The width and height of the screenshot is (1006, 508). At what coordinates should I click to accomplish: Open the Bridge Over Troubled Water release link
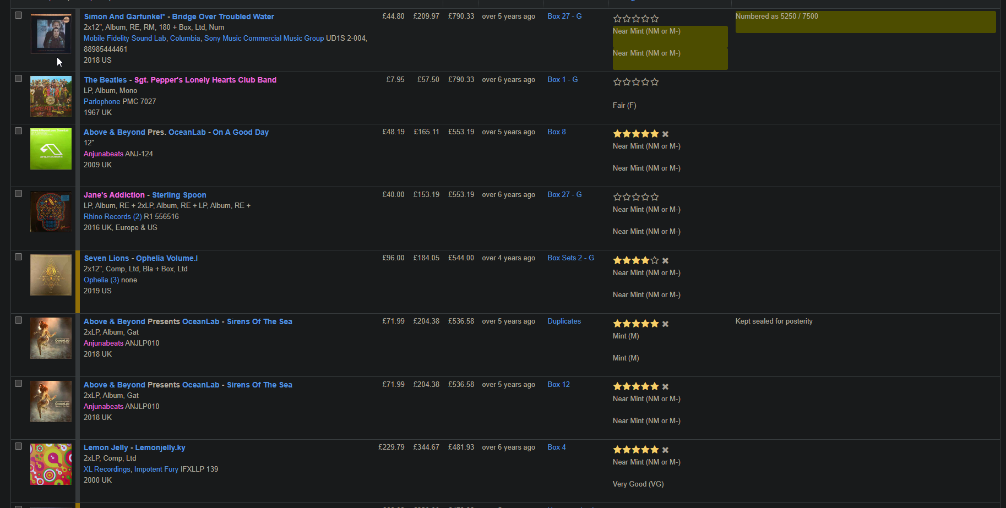tap(223, 17)
